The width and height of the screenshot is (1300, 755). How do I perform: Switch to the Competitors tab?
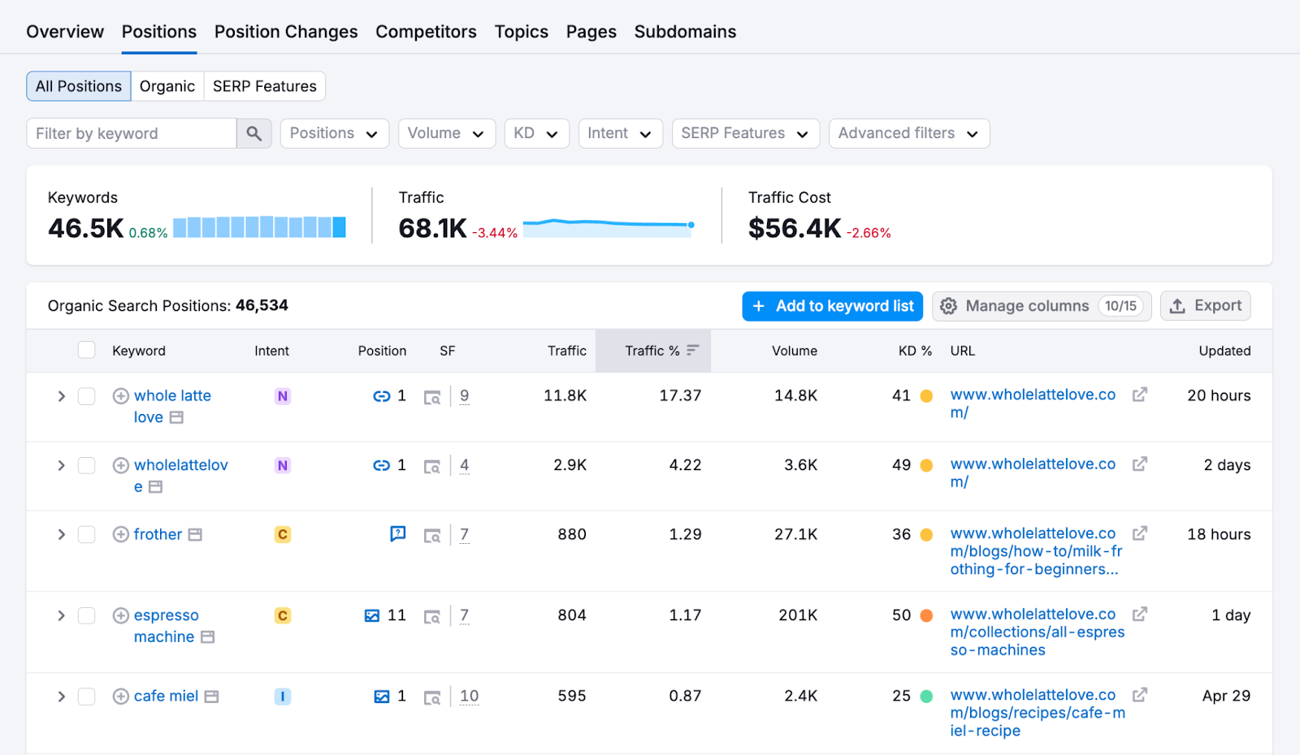click(x=426, y=32)
